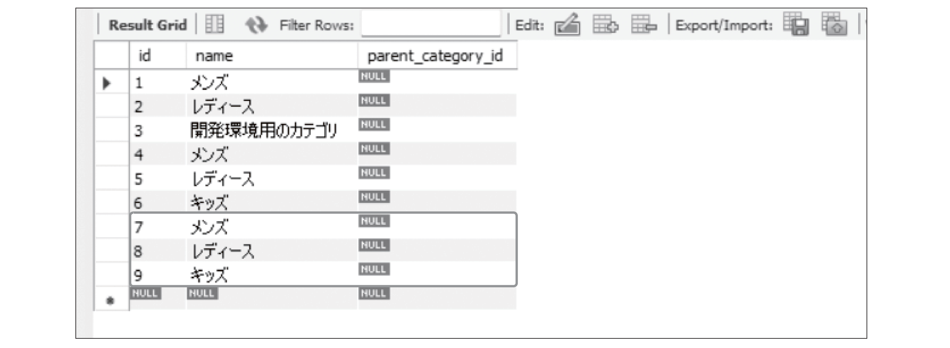Select cell id 4
950x348 pixels.
point(158,154)
